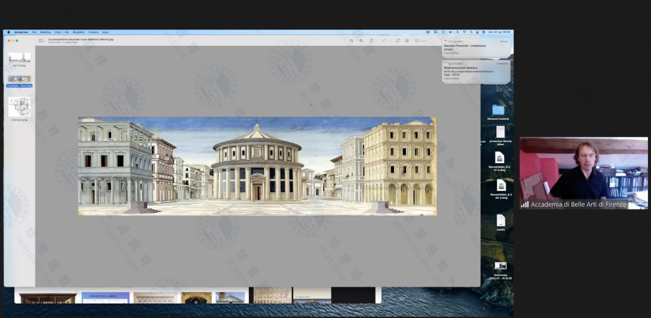
Task: Open the Bluetooth status menu
Action: coord(458,32)
